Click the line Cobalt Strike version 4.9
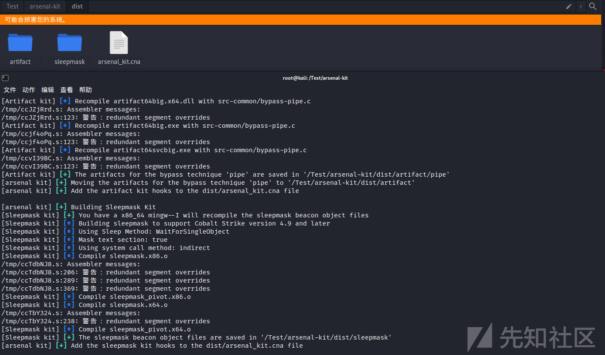 (x=166, y=223)
